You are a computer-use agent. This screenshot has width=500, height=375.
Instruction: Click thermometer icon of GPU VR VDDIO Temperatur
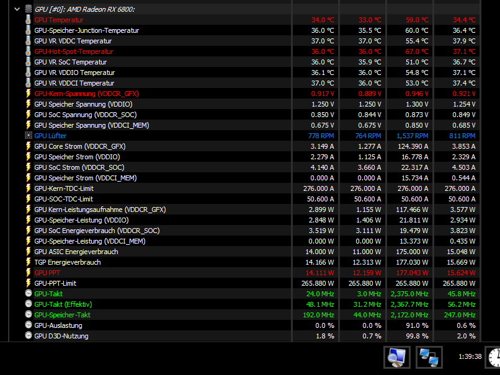pyautogui.click(x=28, y=73)
